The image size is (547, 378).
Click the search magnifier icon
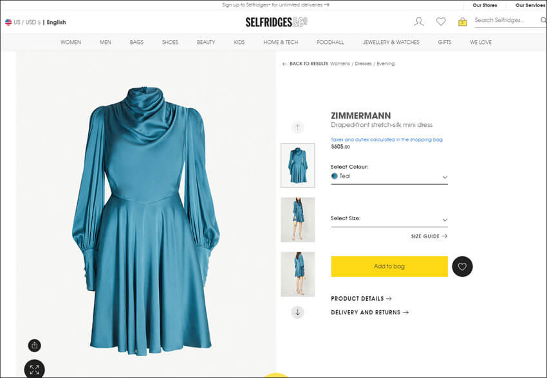tap(543, 20)
